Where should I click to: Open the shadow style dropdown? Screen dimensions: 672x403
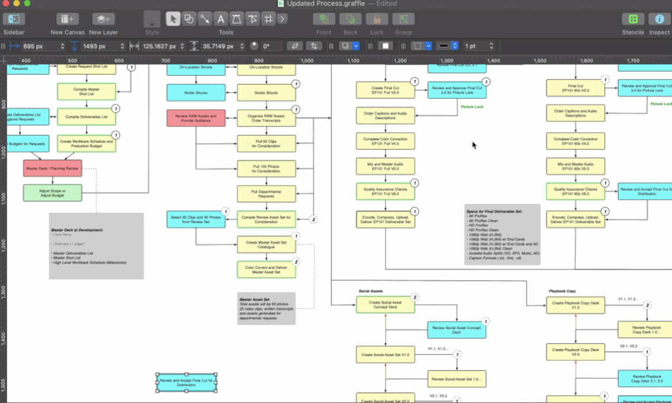[x=356, y=46]
